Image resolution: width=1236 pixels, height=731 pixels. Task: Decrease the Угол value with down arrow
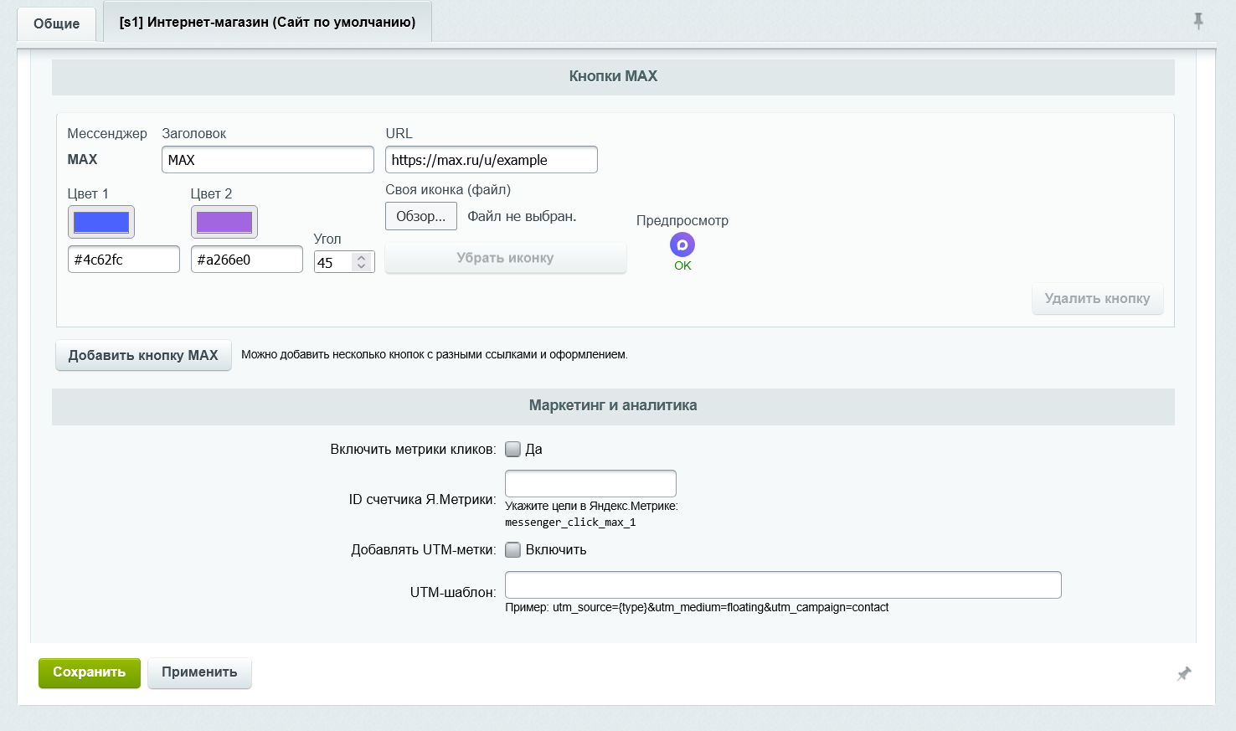[x=361, y=266]
